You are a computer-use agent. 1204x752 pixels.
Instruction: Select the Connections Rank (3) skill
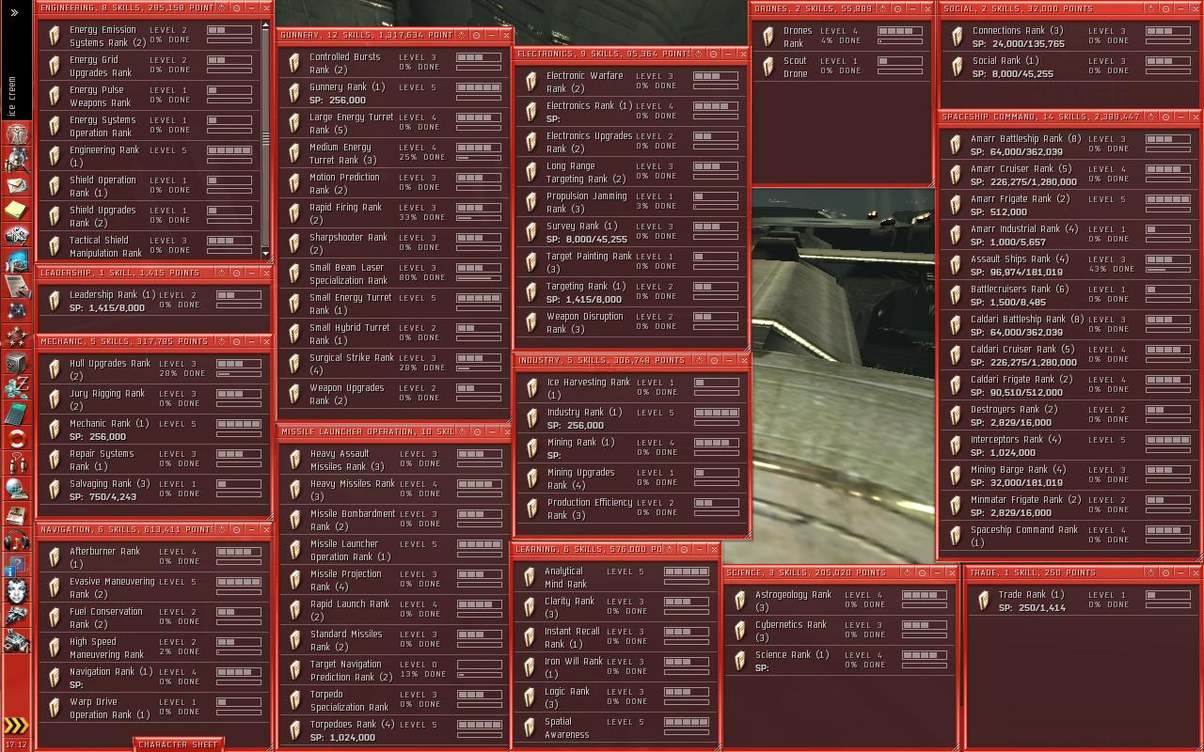click(1069, 37)
